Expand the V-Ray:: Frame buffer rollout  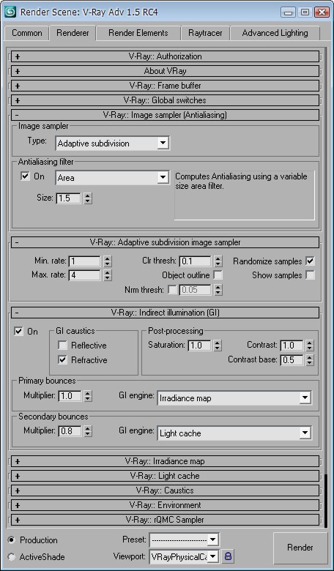pos(165,86)
